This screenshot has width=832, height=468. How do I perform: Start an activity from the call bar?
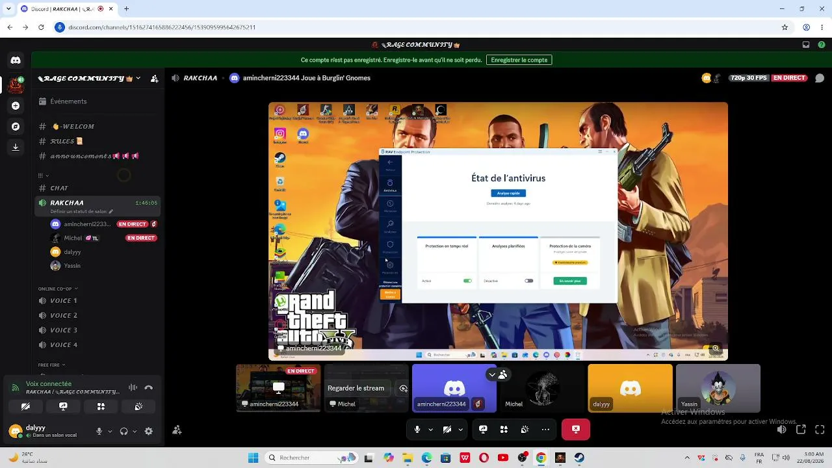coord(504,430)
